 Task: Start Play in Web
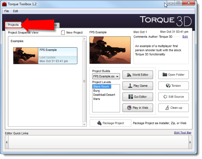[138, 108]
